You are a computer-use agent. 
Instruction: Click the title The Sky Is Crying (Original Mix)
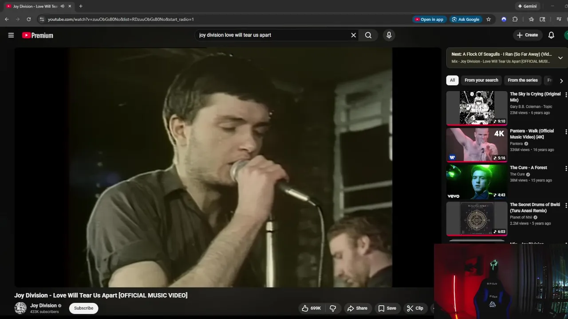535,97
